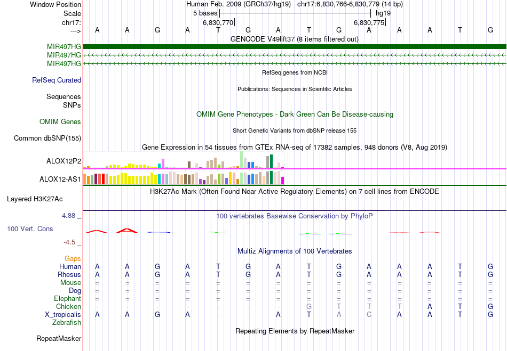Select the Chicken alignment row label
The height and width of the screenshot is (351, 507).
pyautogui.click(x=68, y=306)
